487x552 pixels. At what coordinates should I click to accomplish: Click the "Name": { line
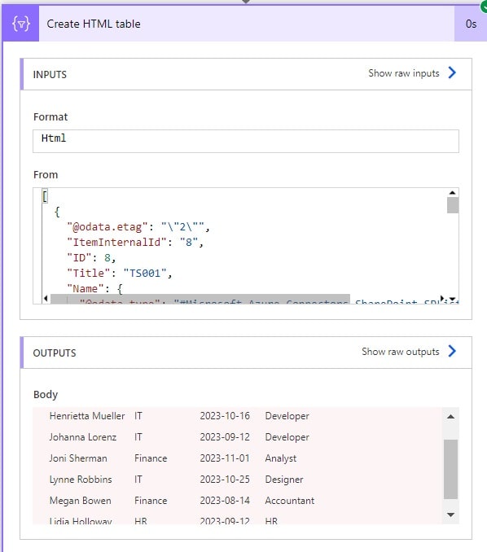94,289
